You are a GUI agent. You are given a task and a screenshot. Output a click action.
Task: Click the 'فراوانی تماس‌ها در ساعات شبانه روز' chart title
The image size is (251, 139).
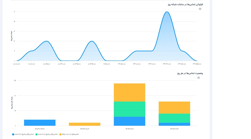coord(185,4)
